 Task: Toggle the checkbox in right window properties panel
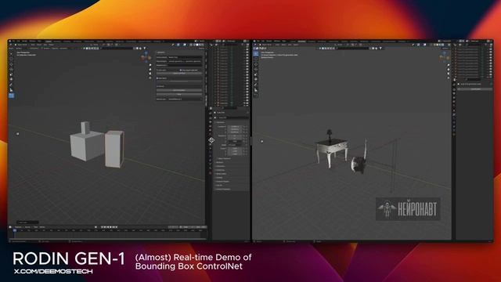[x=459, y=84]
